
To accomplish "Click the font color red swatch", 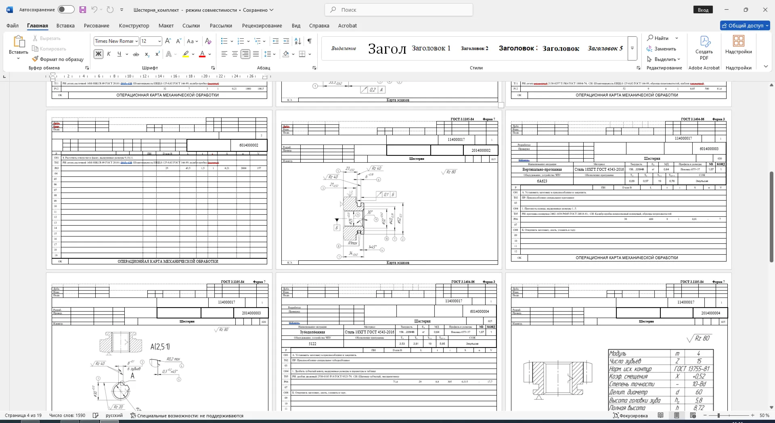I will 203,54.
